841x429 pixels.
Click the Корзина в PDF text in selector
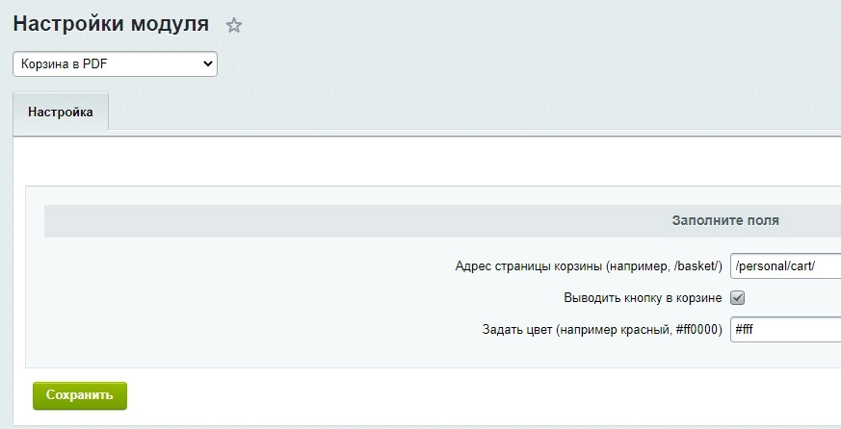(64, 63)
